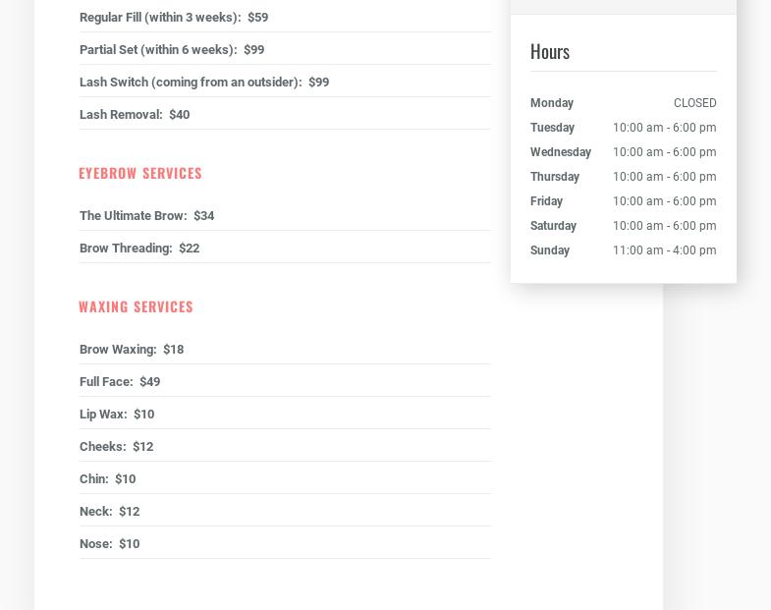Select the Lip Wax service
Viewport: 771px width, 610px height.
point(117,415)
